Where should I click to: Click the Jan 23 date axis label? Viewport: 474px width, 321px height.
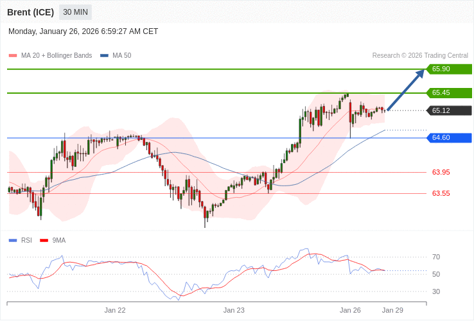pos(234,310)
